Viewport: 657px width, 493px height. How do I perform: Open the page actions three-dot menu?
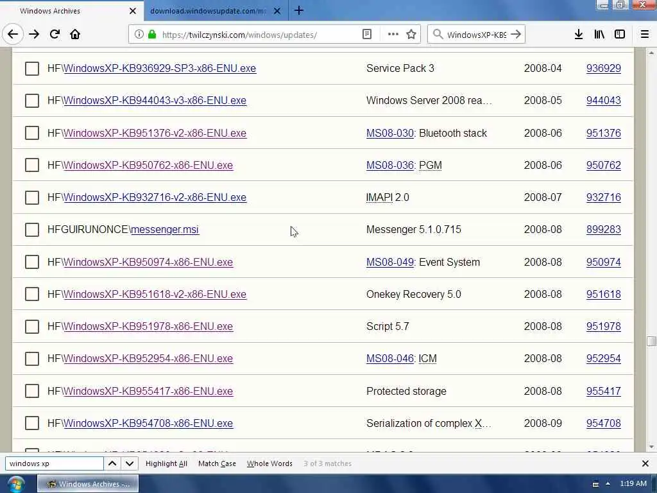(x=393, y=35)
